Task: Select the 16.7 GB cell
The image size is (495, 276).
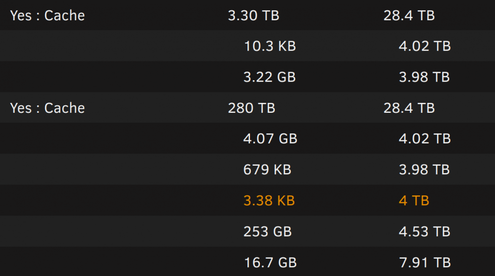Action: [x=270, y=263]
